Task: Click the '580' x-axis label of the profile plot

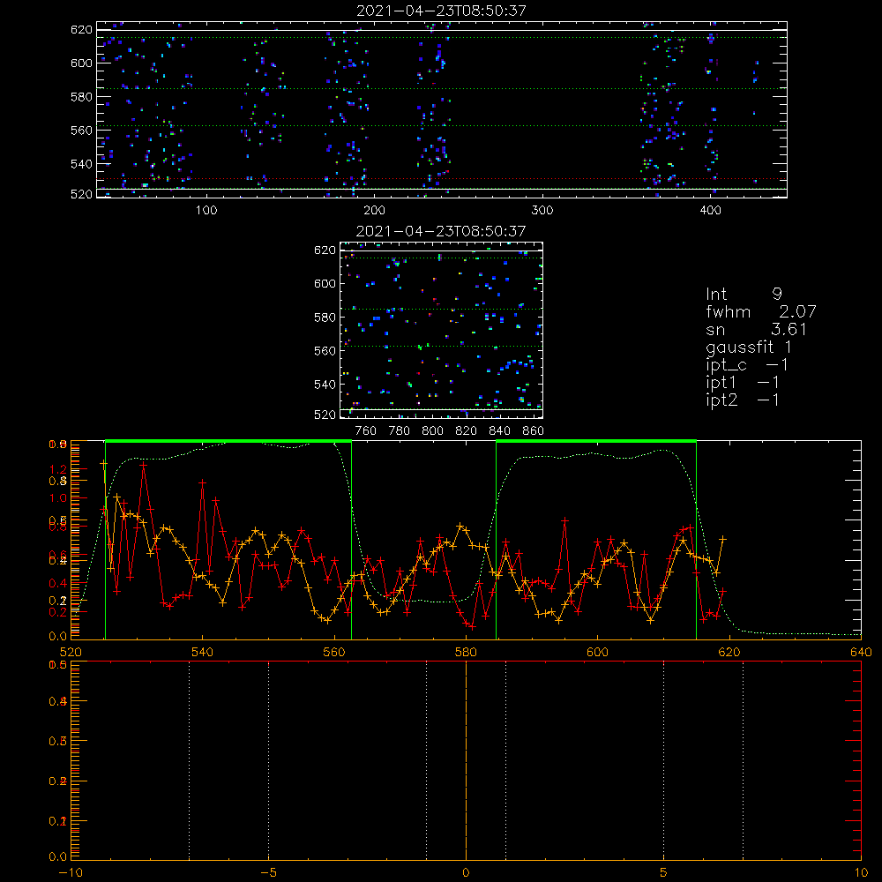Action: pyautogui.click(x=466, y=652)
